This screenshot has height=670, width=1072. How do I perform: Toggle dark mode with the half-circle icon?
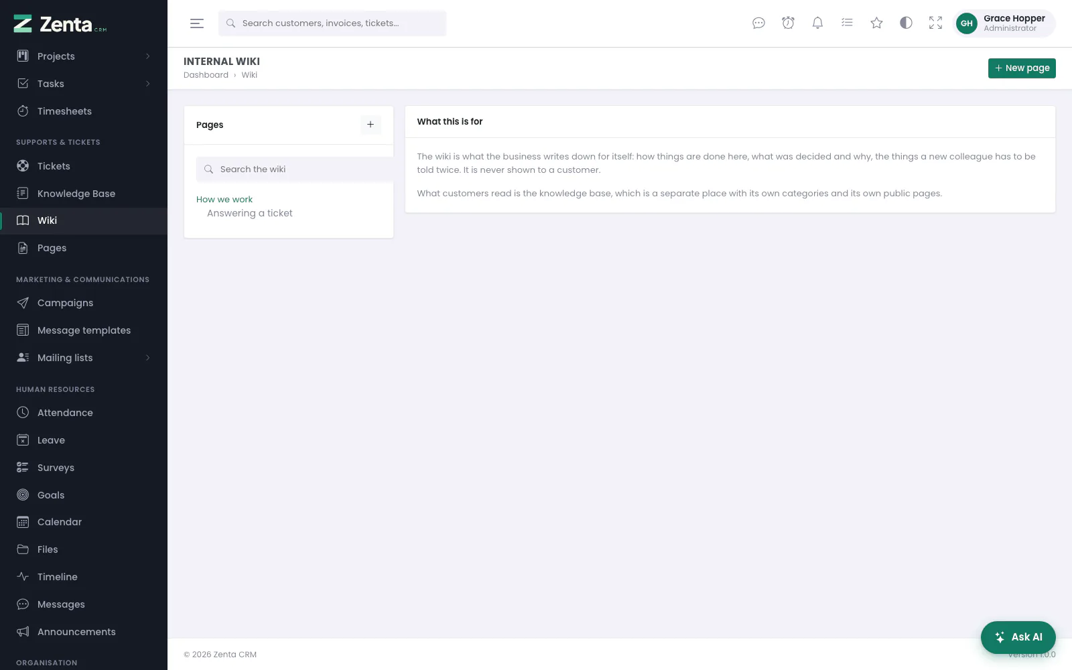pos(906,23)
